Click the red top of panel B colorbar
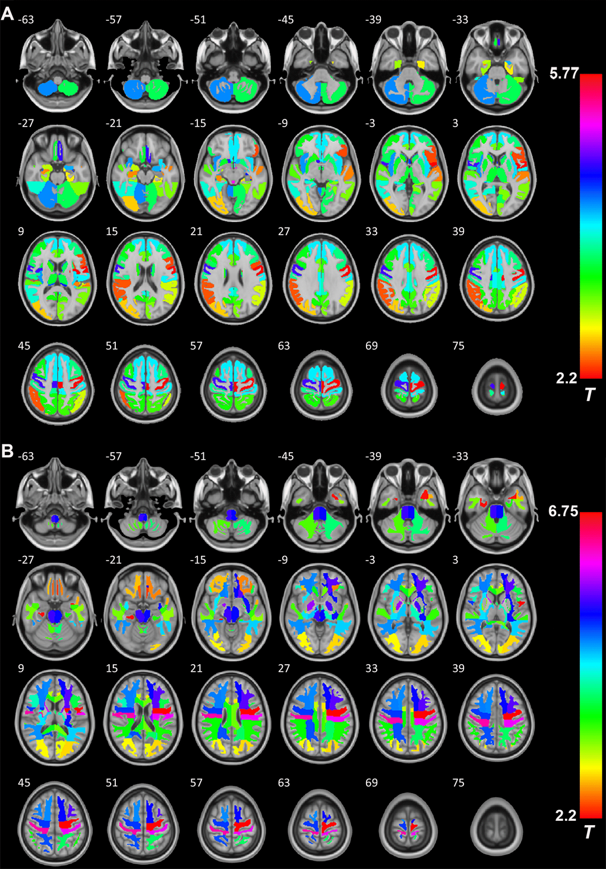The width and height of the screenshot is (606, 869). coord(591,517)
